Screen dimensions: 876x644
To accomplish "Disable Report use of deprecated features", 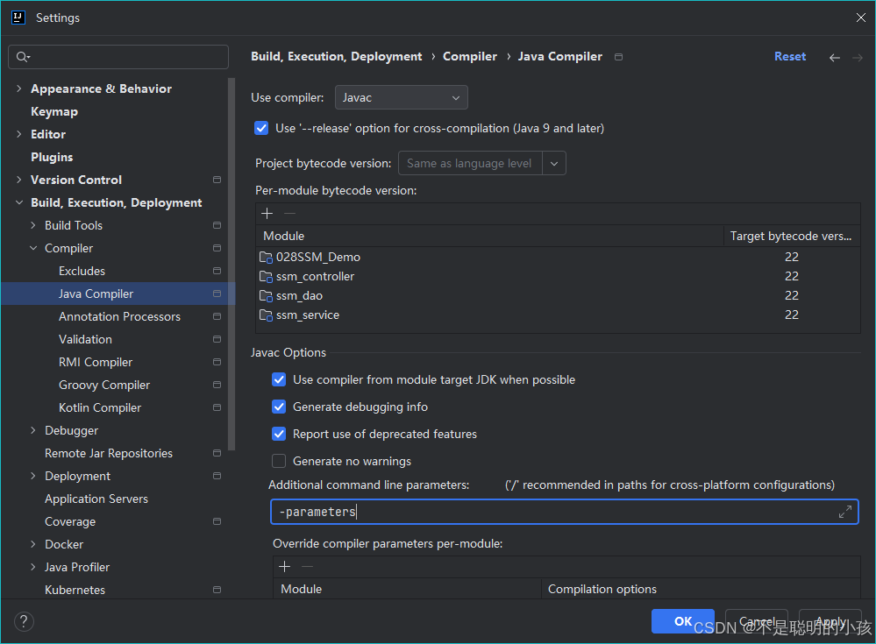I will point(279,434).
